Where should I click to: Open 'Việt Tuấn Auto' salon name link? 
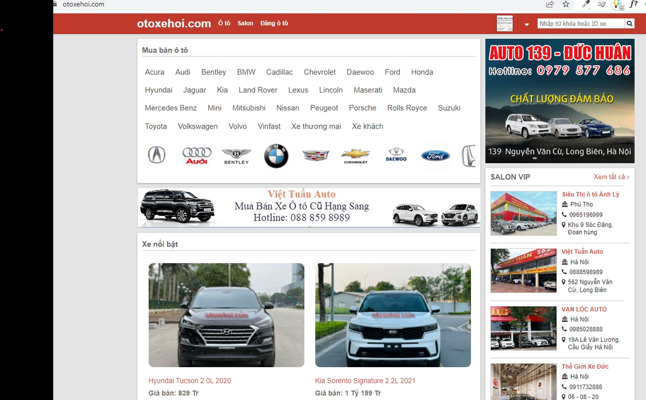point(582,251)
